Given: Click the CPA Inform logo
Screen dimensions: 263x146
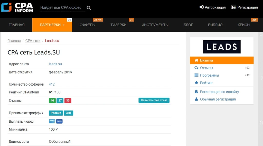Looking at the screenshot, I should click(17, 7).
